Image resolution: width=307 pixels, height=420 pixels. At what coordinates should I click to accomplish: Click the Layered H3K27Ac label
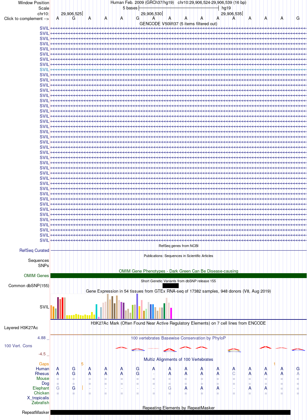click(21, 328)
